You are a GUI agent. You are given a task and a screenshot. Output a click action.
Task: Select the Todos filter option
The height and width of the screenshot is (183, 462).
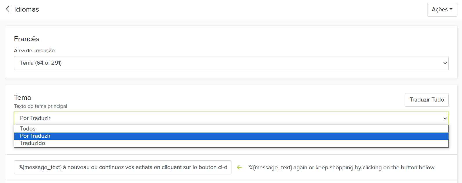point(28,129)
